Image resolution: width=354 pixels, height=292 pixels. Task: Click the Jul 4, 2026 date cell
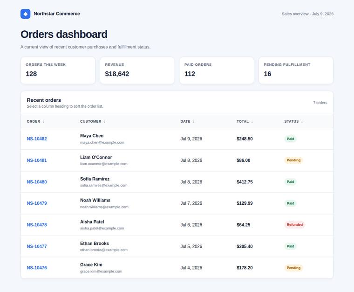[191, 268]
